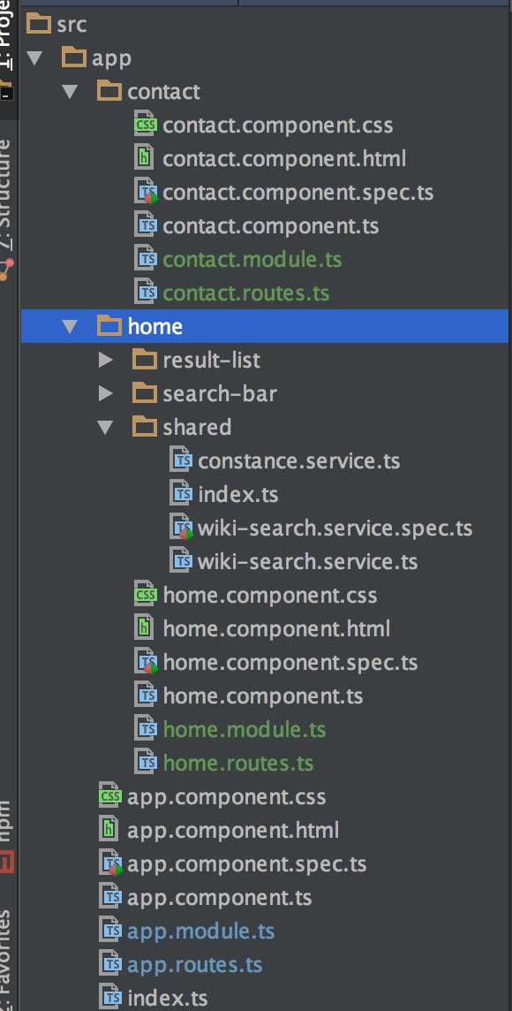Click the contact.component.css file icon
Screen dimensions: 512x1011
coord(145,125)
